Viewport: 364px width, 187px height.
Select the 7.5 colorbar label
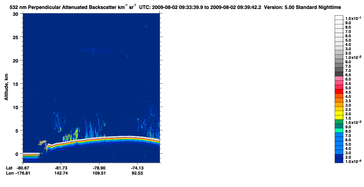point(348,66)
